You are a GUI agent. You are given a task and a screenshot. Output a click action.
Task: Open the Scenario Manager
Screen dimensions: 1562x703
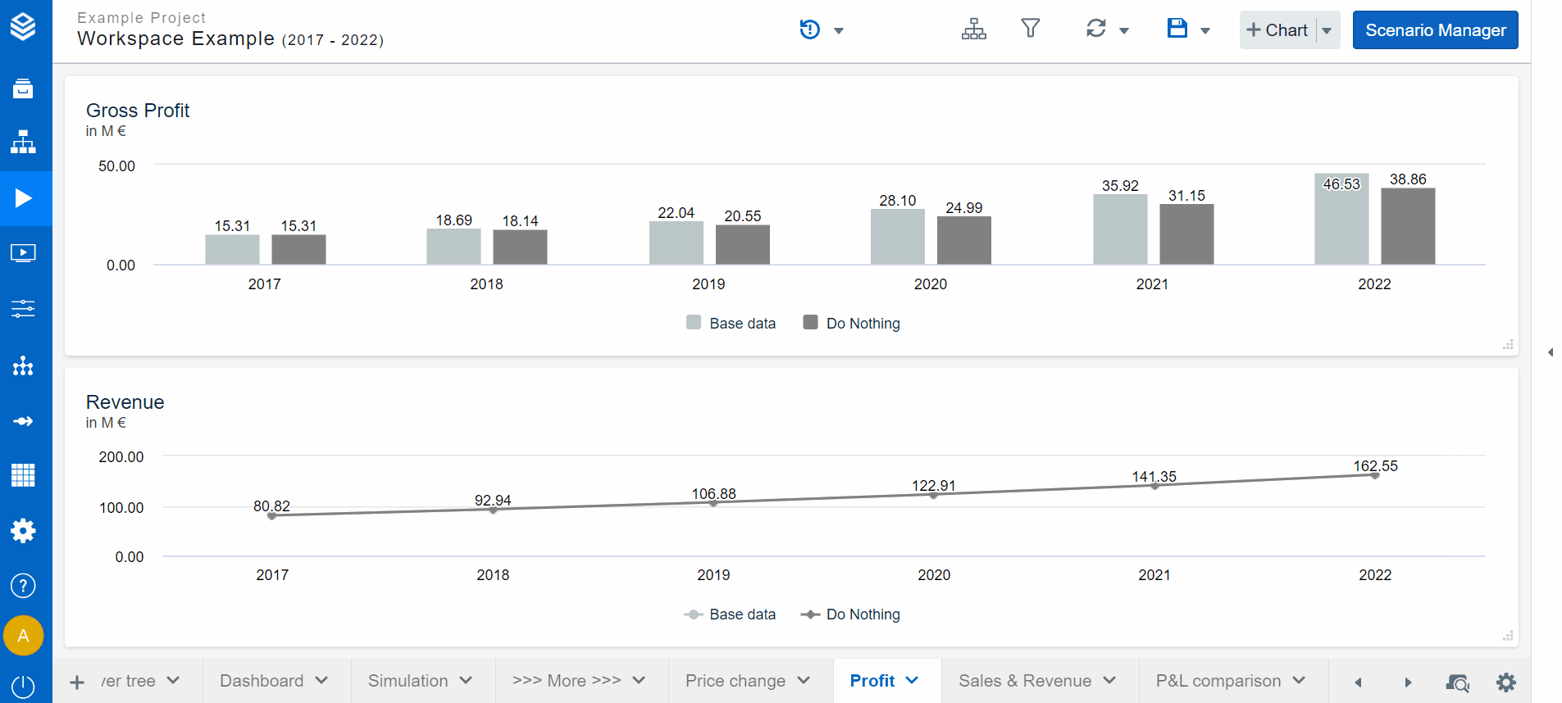coord(1435,30)
